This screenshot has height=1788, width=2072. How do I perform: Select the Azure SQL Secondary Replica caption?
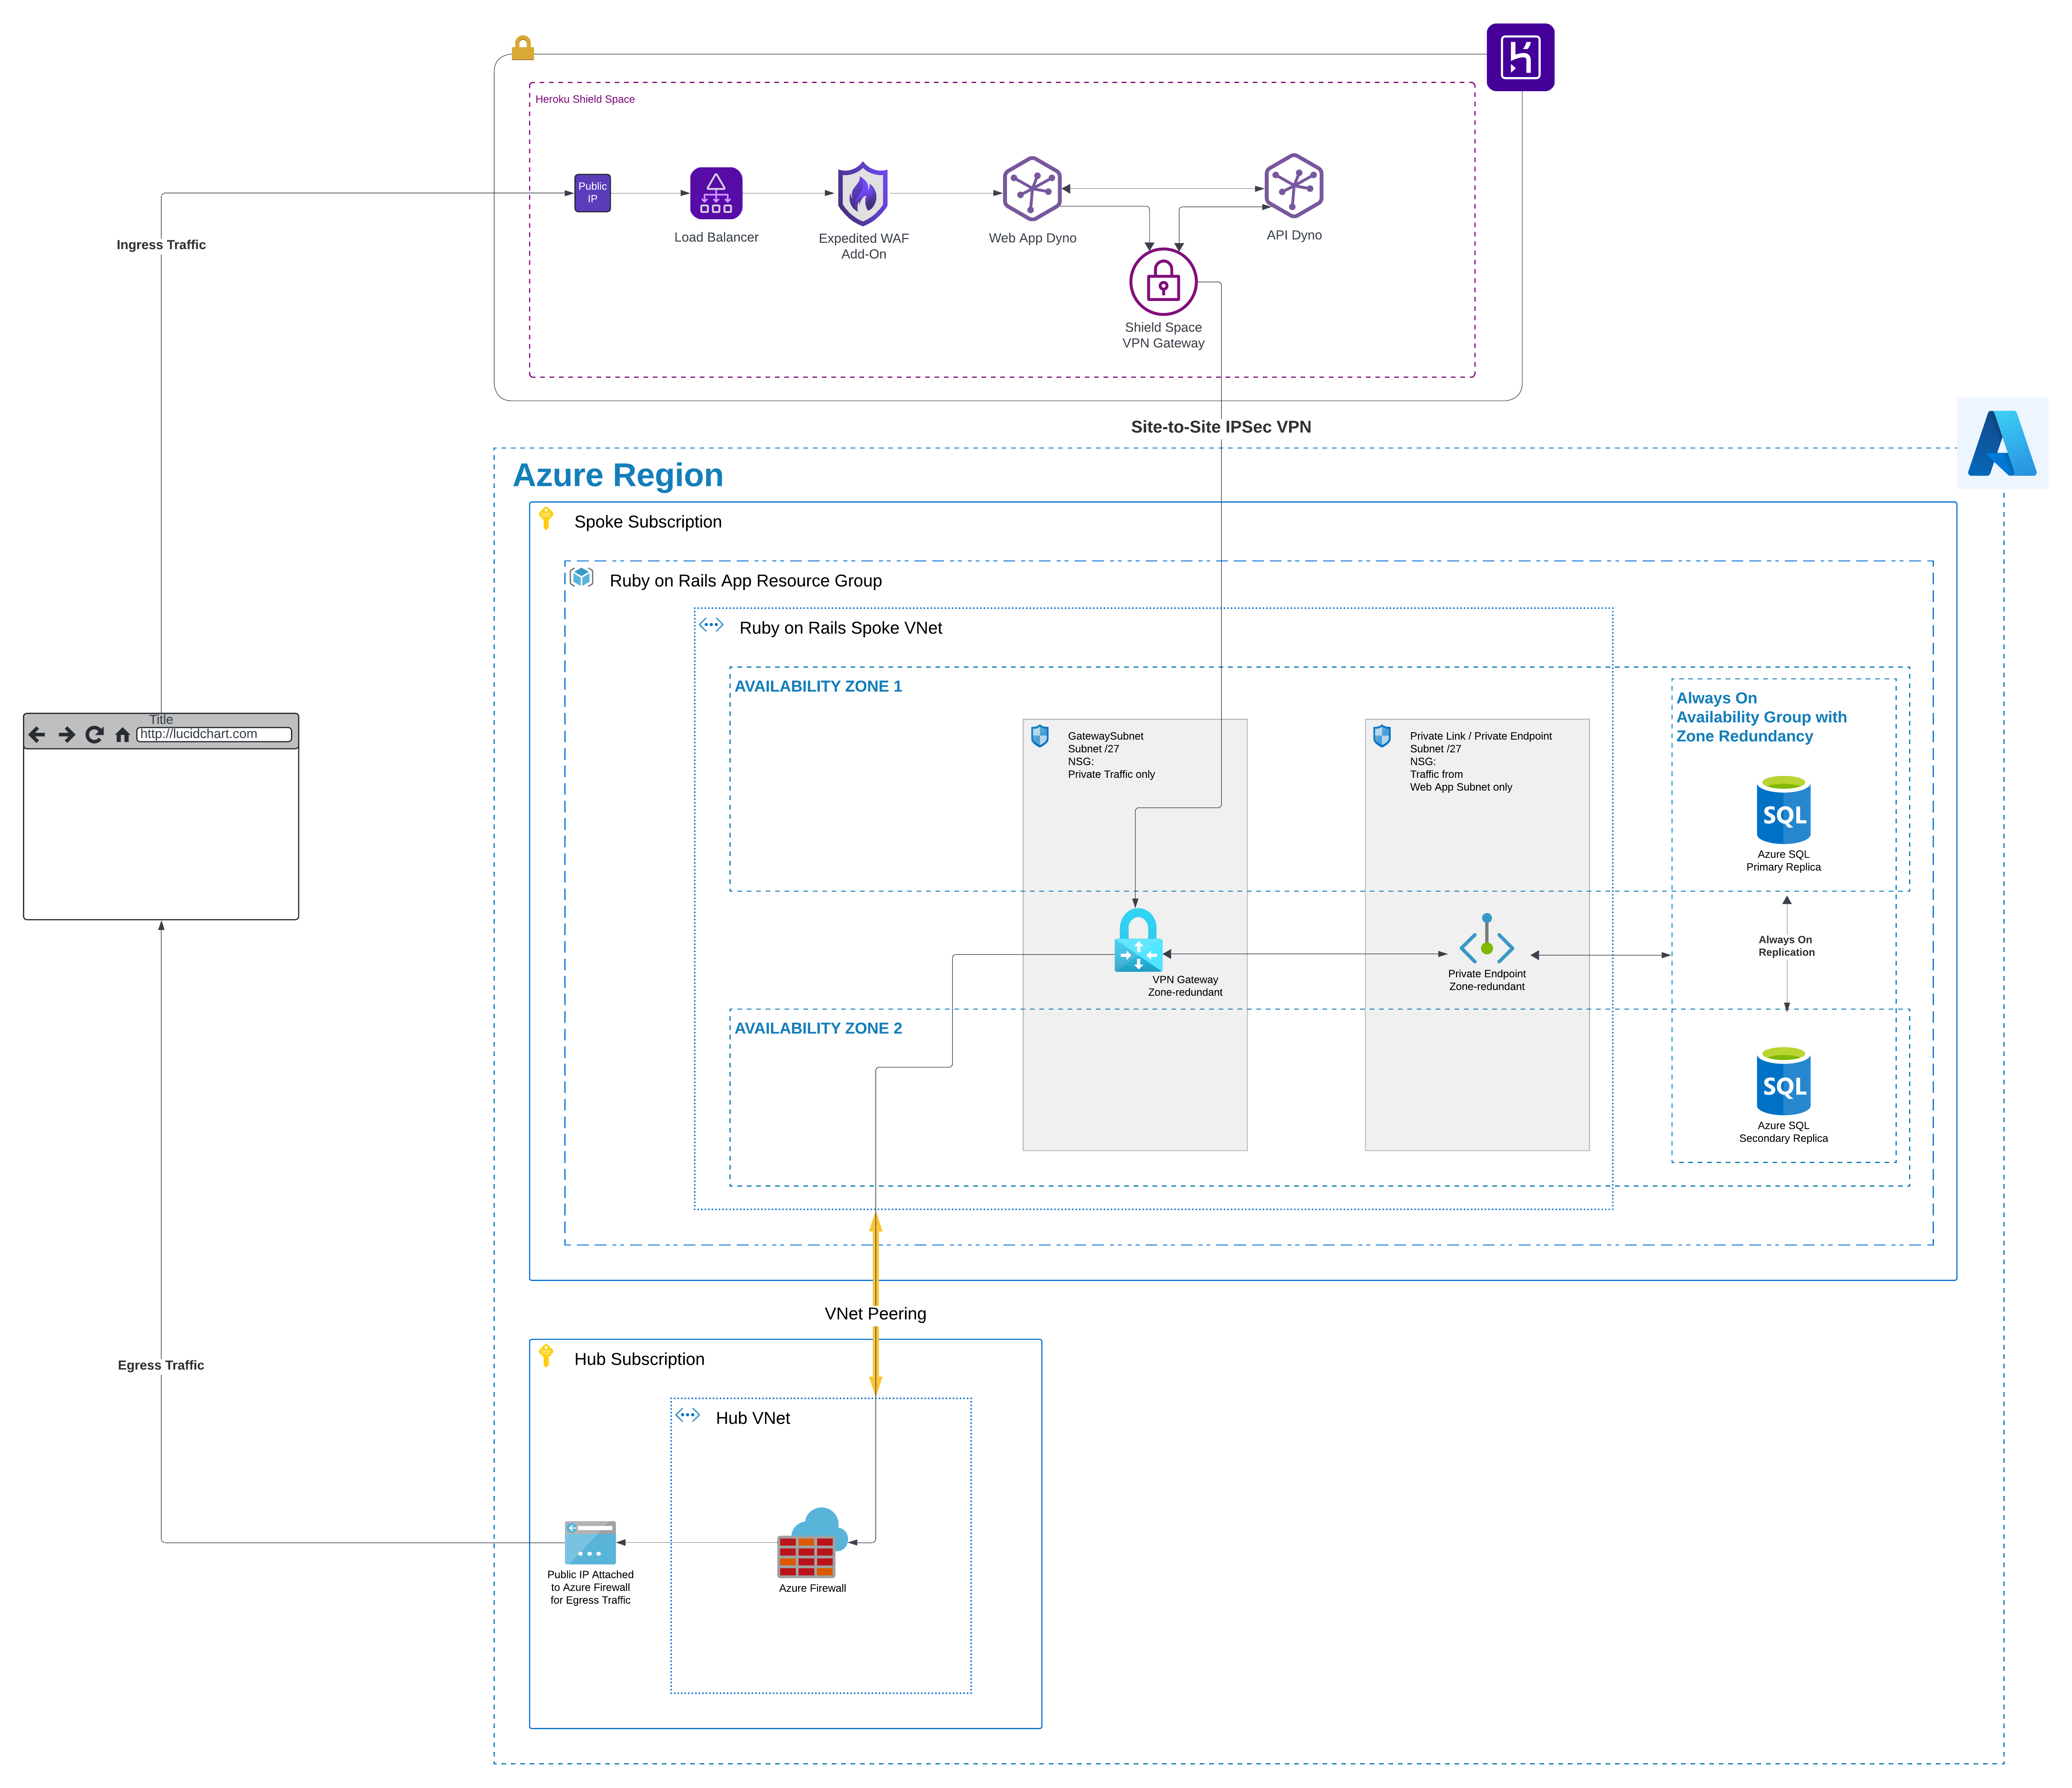[x=1783, y=1132]
